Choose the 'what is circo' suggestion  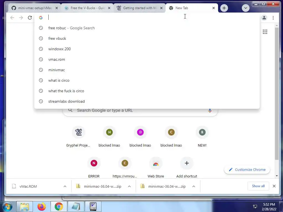pos(147,80)
